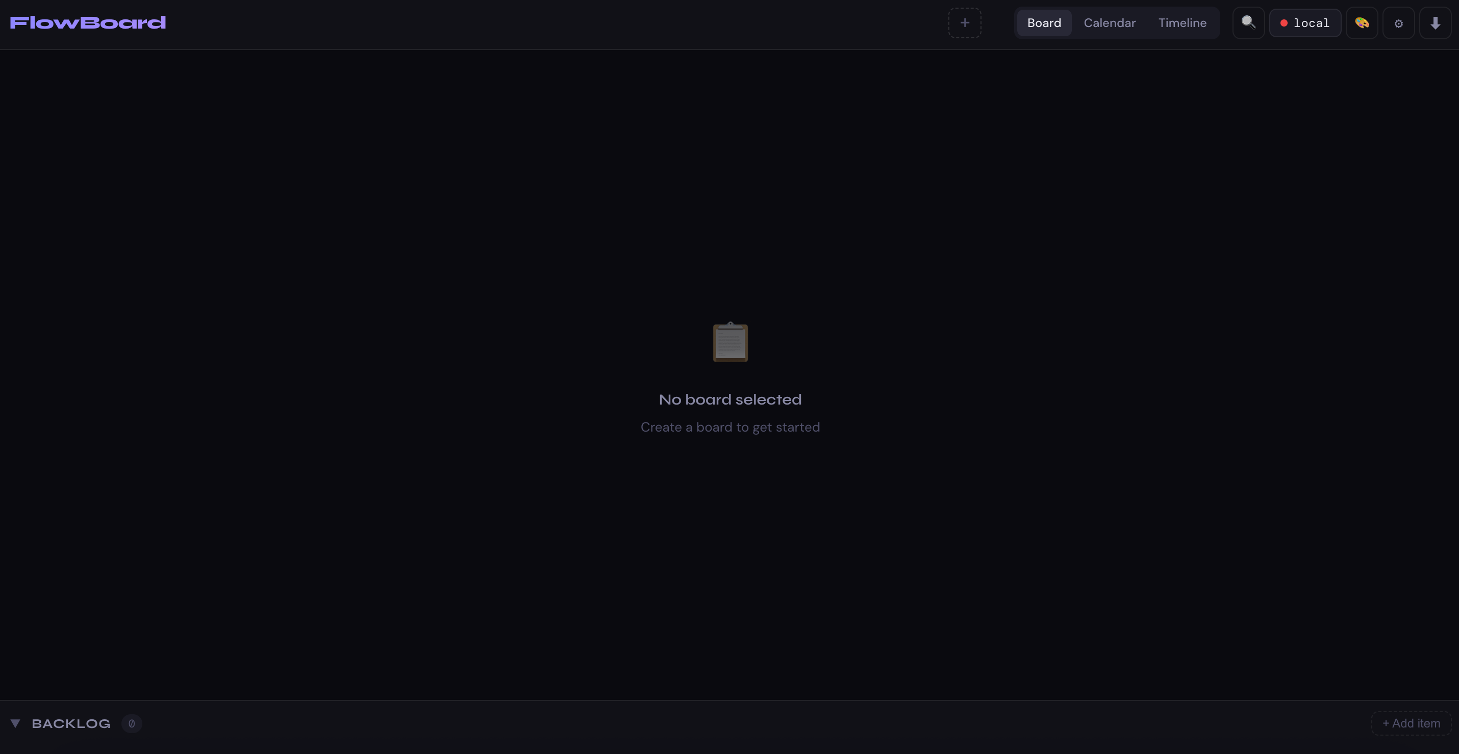1459x754 pixels.
Task: Open the search magnifier
Action: (1248, 22)
